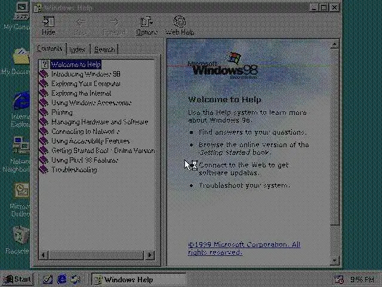This screenshot has height=287, width=382.
Task: Click the Connect to the Web bullet text
Action: point(244,169)
